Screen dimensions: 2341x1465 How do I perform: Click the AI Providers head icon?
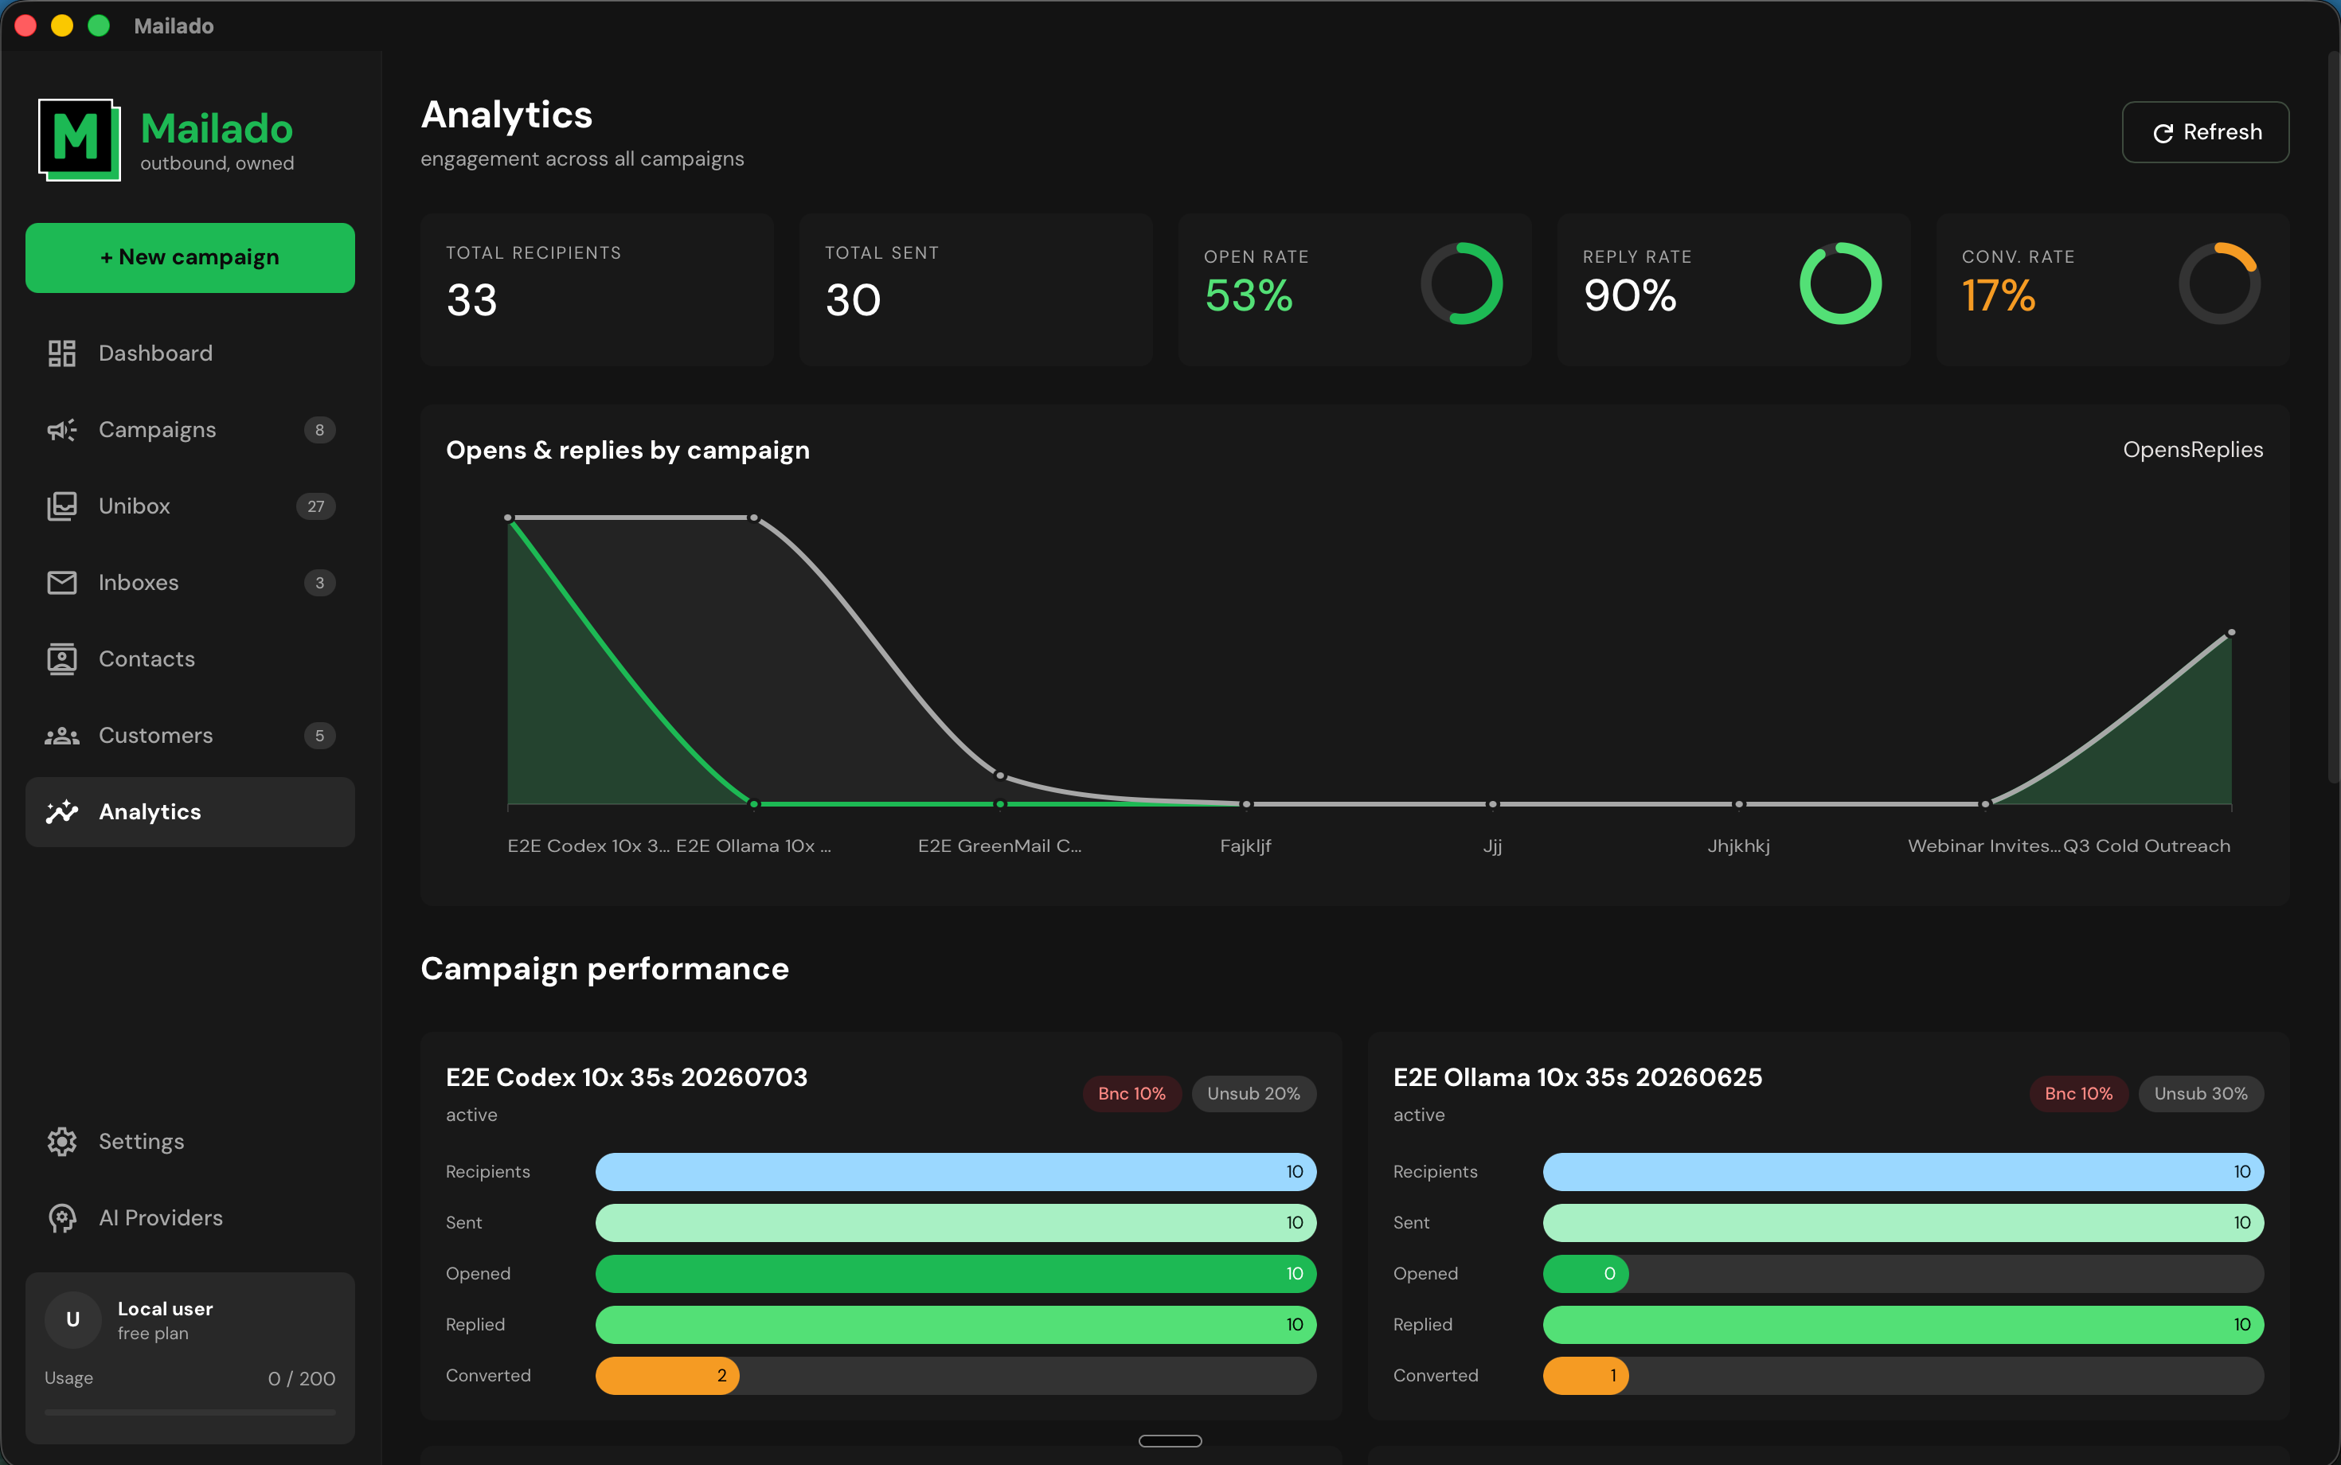(x=62, y=1218)
